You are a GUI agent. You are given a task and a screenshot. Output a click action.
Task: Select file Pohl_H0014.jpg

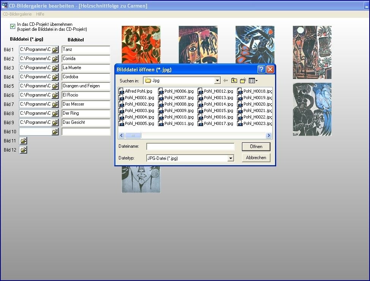tap(215, 104)
